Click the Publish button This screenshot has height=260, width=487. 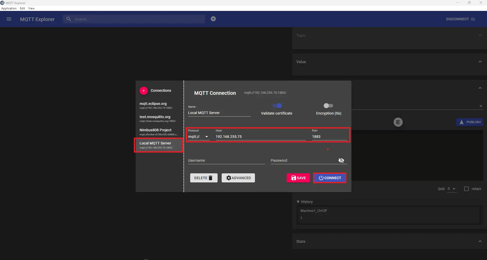[x=470, y=122]
